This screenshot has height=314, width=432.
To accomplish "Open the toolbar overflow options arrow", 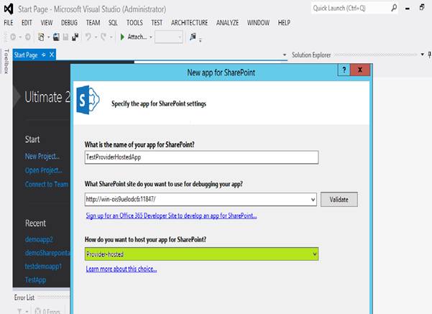I will 201,40.
